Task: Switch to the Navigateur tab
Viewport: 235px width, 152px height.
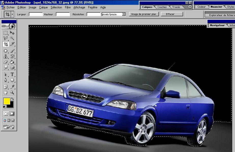Action: 217,25
